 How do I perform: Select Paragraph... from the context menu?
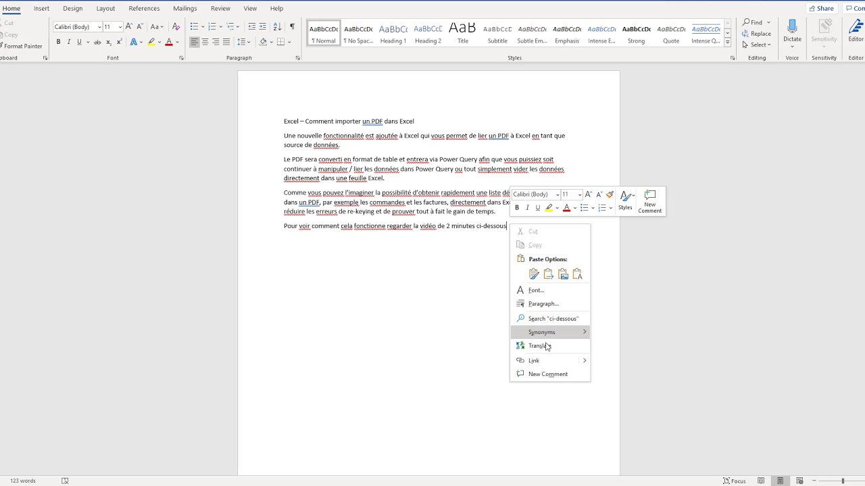pos(550,304)
